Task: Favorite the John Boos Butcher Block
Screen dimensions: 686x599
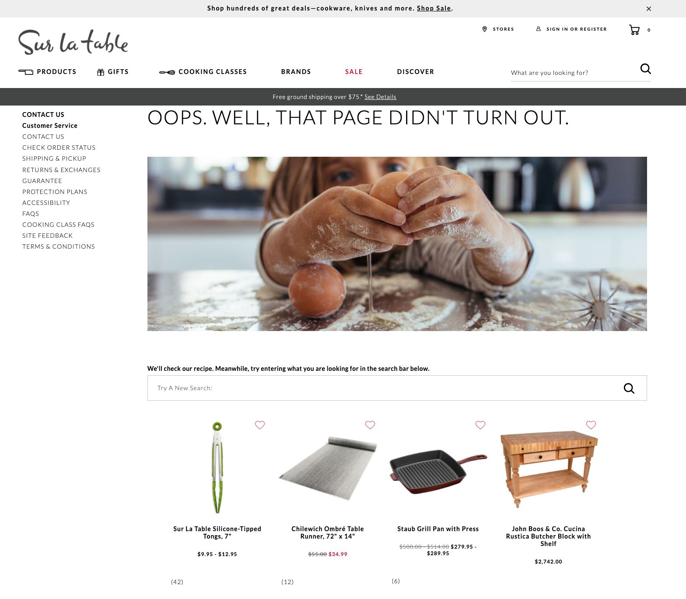Action: pyautogui.click(x=591, y=425)
